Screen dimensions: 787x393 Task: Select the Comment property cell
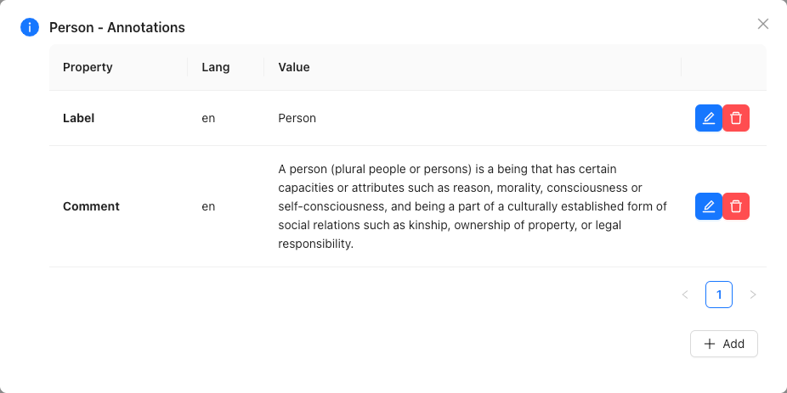(x=91, y=206)
